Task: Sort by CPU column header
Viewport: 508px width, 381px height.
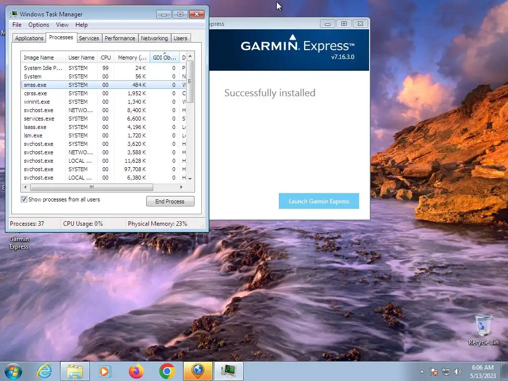Action: [106, 58]
